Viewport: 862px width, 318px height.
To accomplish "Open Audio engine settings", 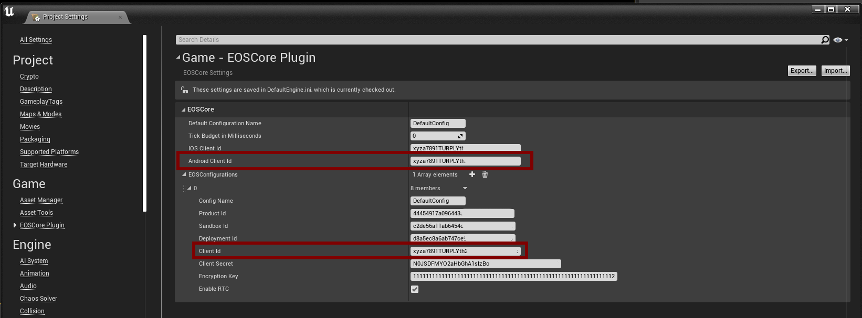I will coord(28,286).
